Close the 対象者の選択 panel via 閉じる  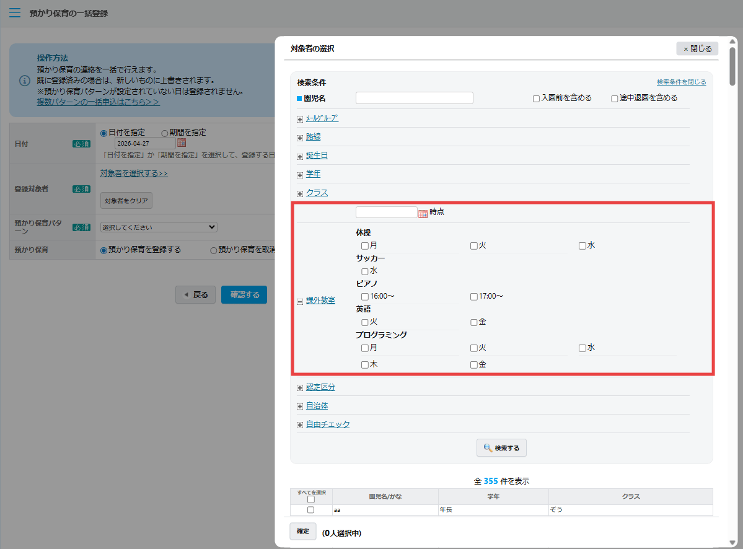(697, 48)
